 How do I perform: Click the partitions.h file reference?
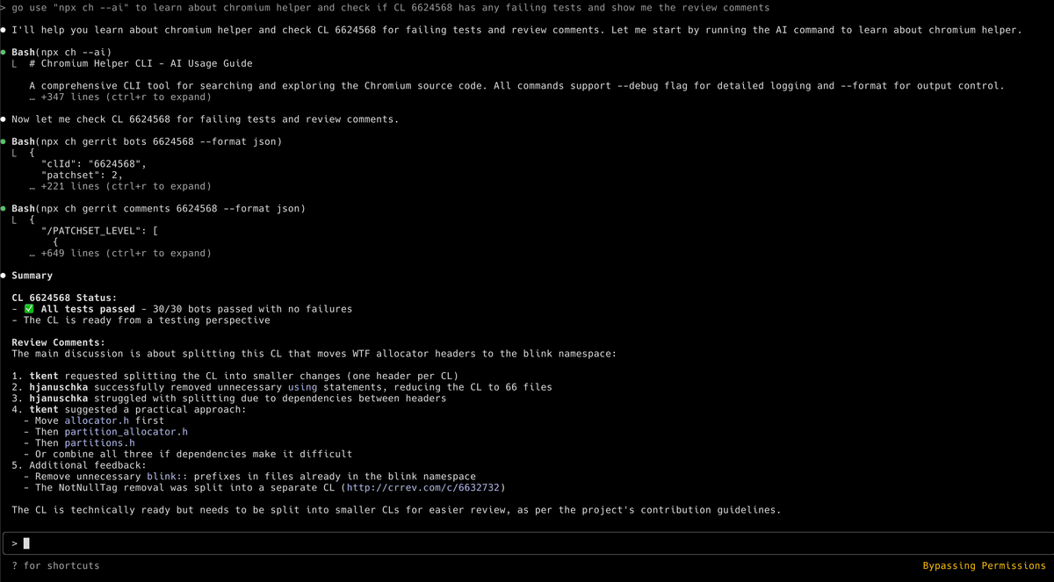point(99,442)
